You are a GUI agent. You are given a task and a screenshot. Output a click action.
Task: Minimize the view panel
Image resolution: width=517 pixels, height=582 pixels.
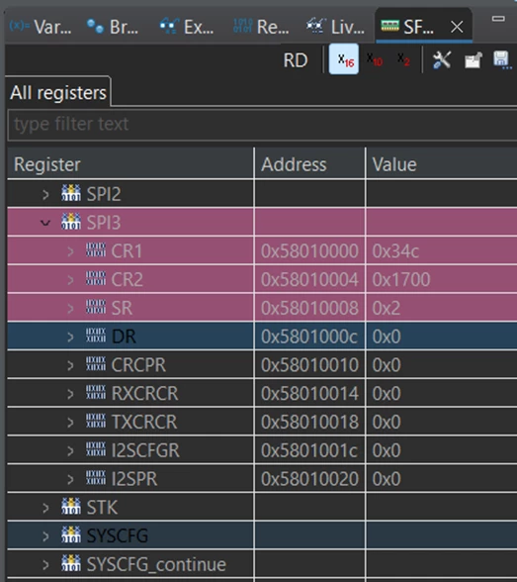point(498,19)
